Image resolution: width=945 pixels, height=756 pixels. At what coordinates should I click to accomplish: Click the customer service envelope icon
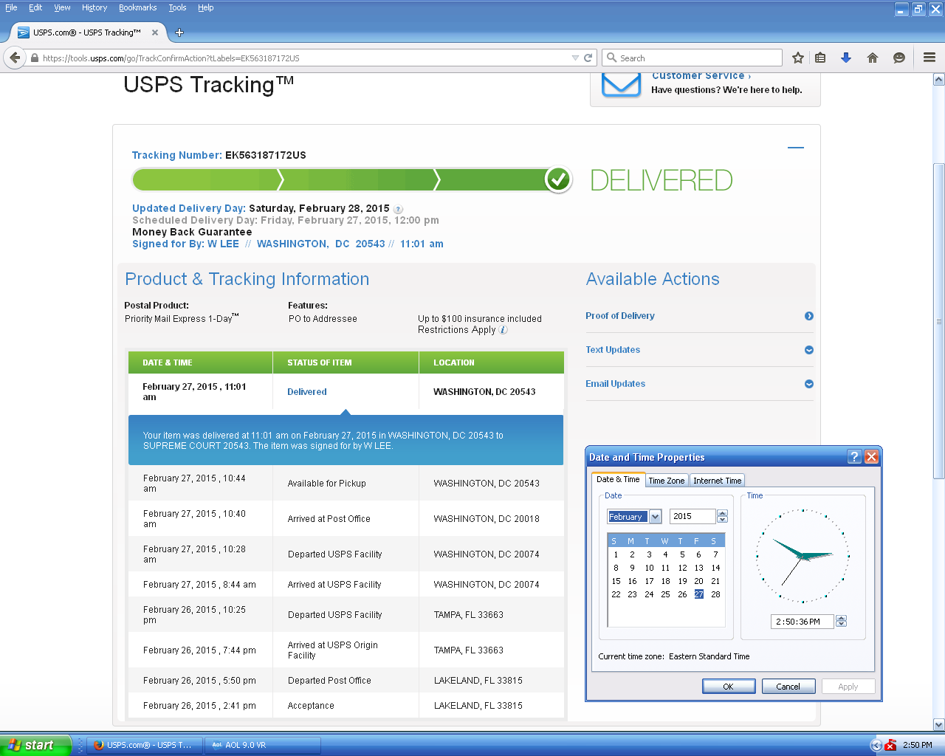point(621,85)
